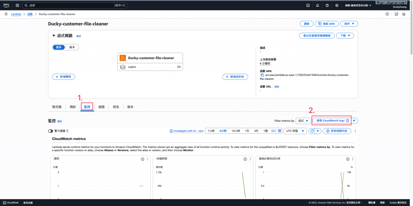The height and width of the screenshot is (206, 413).
Task: Click the custom range calendar icon
Action: pos(280,131)
